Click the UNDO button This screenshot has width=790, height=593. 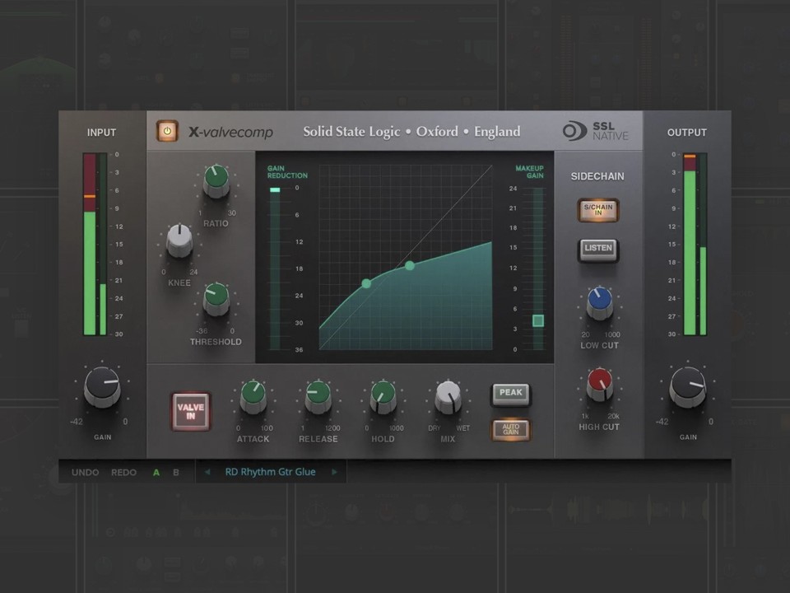pos(85,473)
